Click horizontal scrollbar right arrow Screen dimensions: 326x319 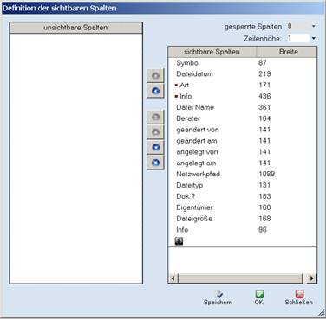(312, 278)
